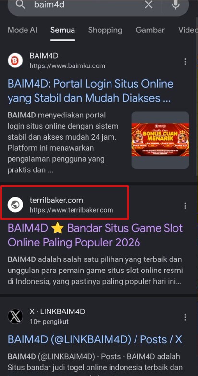Switch to the Mode AI tab
The image size is (198, 376).
pyautogui.click(x=22, y=30)
